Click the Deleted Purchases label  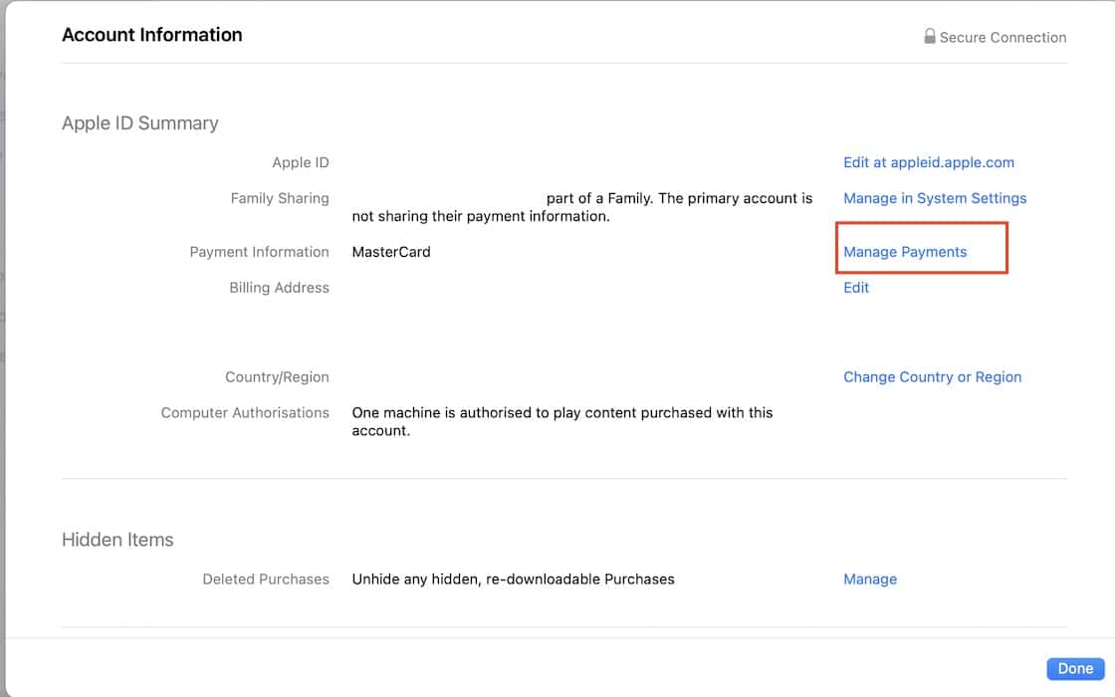pos(265,580)
